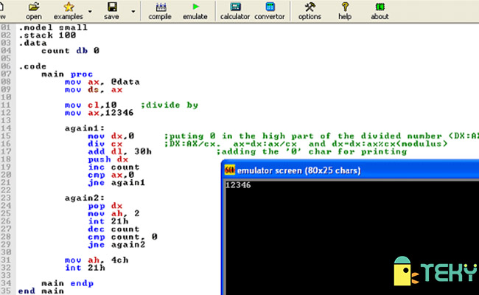Click the 'main endp' line
Viewport: 479px width, 295px height.
[x=67, y=283]
